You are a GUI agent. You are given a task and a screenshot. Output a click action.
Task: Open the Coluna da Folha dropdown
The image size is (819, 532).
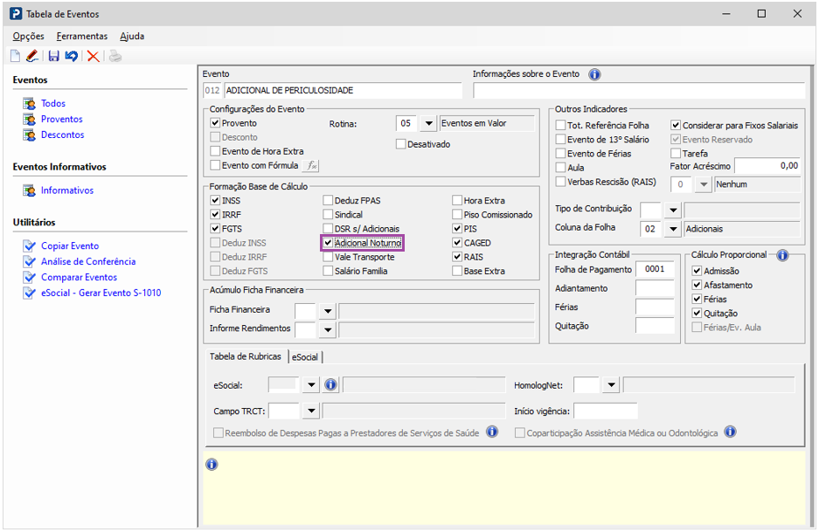672,229
